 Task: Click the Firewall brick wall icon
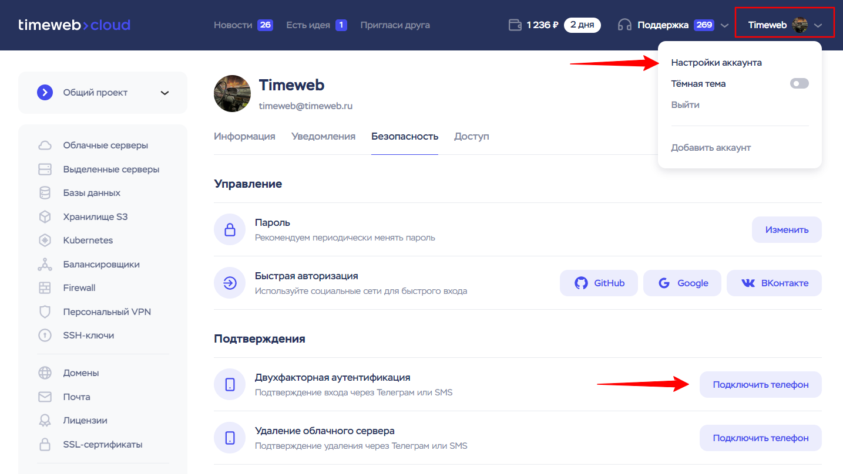pos(45,288)
